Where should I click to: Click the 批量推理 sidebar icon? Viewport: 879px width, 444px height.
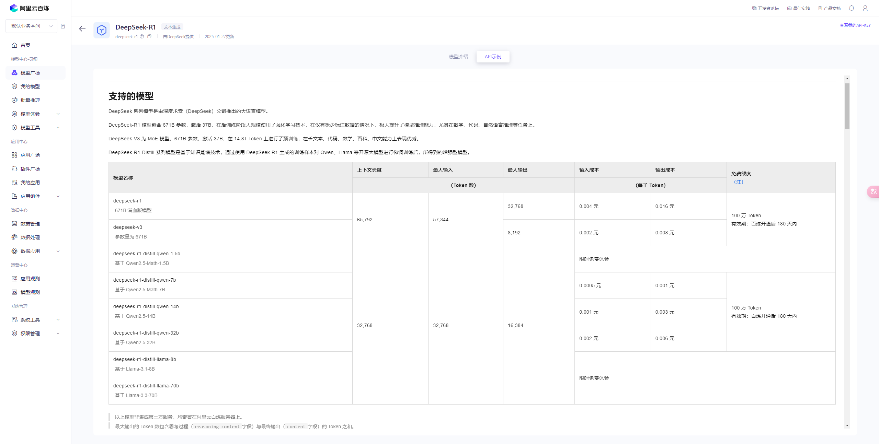14,100
